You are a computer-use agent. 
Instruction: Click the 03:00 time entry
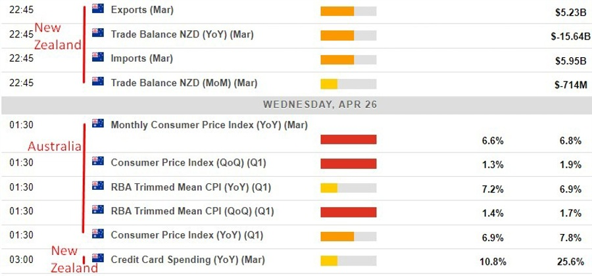point(18,261)
